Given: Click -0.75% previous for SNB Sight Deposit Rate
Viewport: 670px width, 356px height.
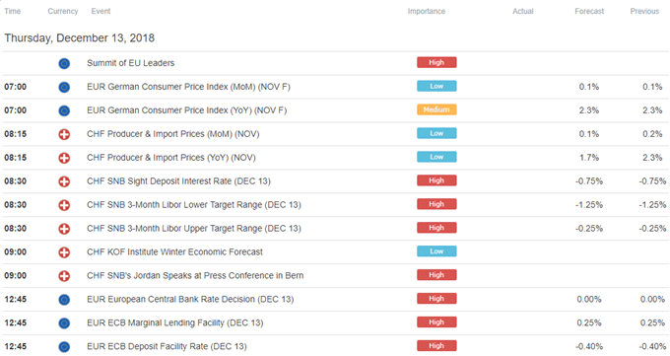Looking at the screenshot, I should click(x=652, y=181).
